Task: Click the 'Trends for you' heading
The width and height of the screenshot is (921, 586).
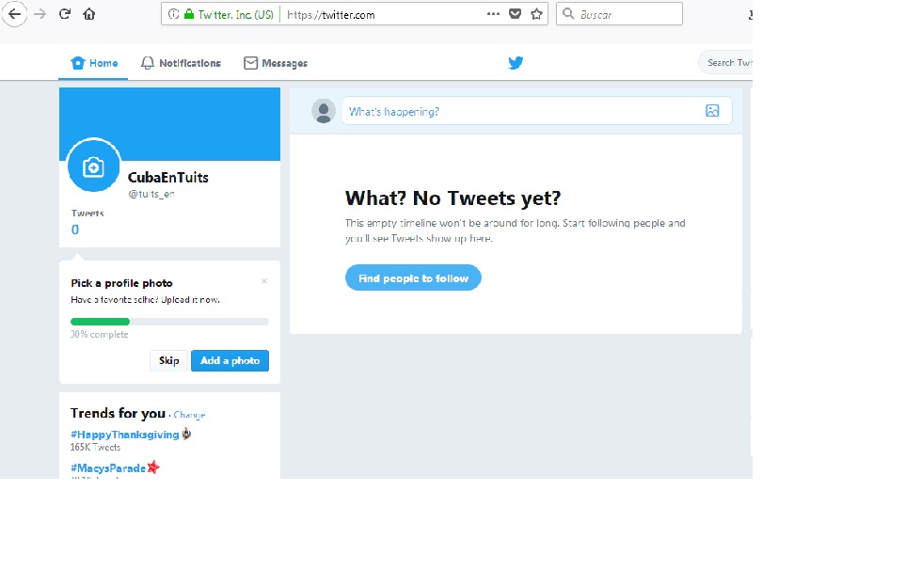Action: click(x=118, y=413)
